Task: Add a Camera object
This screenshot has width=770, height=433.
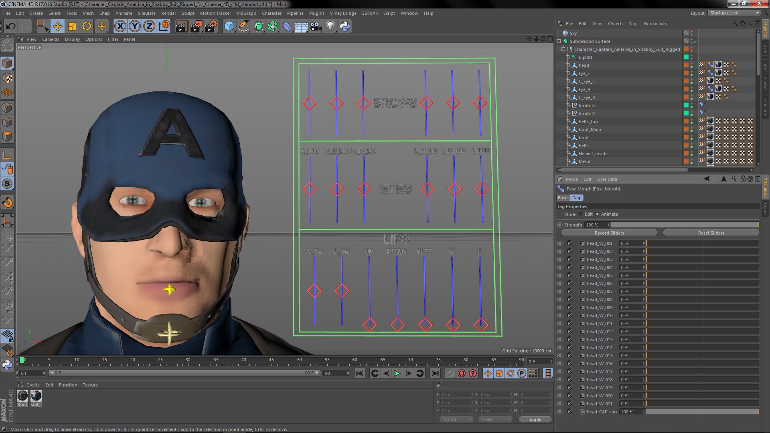Action: [x=316, y=26]
